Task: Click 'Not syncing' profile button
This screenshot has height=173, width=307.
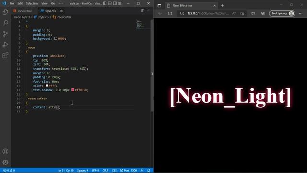Action: coord(282,13)
